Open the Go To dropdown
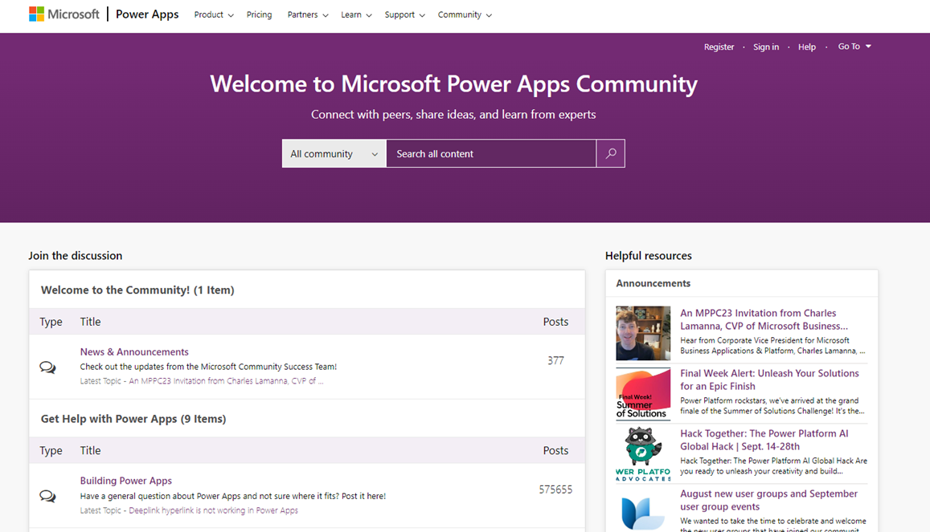 (854, 47)
